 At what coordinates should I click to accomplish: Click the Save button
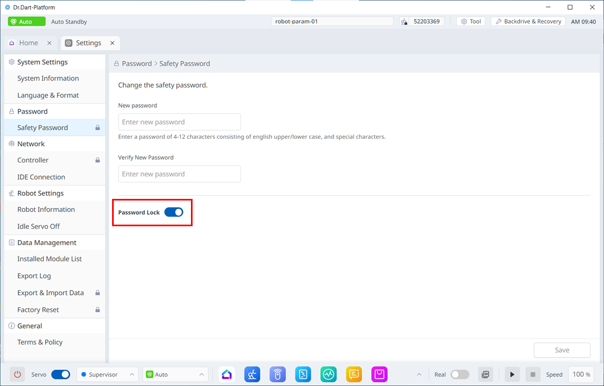coord(562,350)
